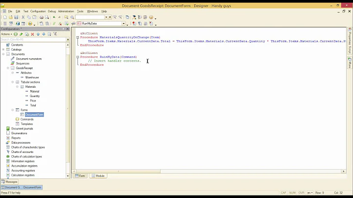This screenshot has width=353, height=198.
Task: Open the Debug menu
Action: pos(52,11)
